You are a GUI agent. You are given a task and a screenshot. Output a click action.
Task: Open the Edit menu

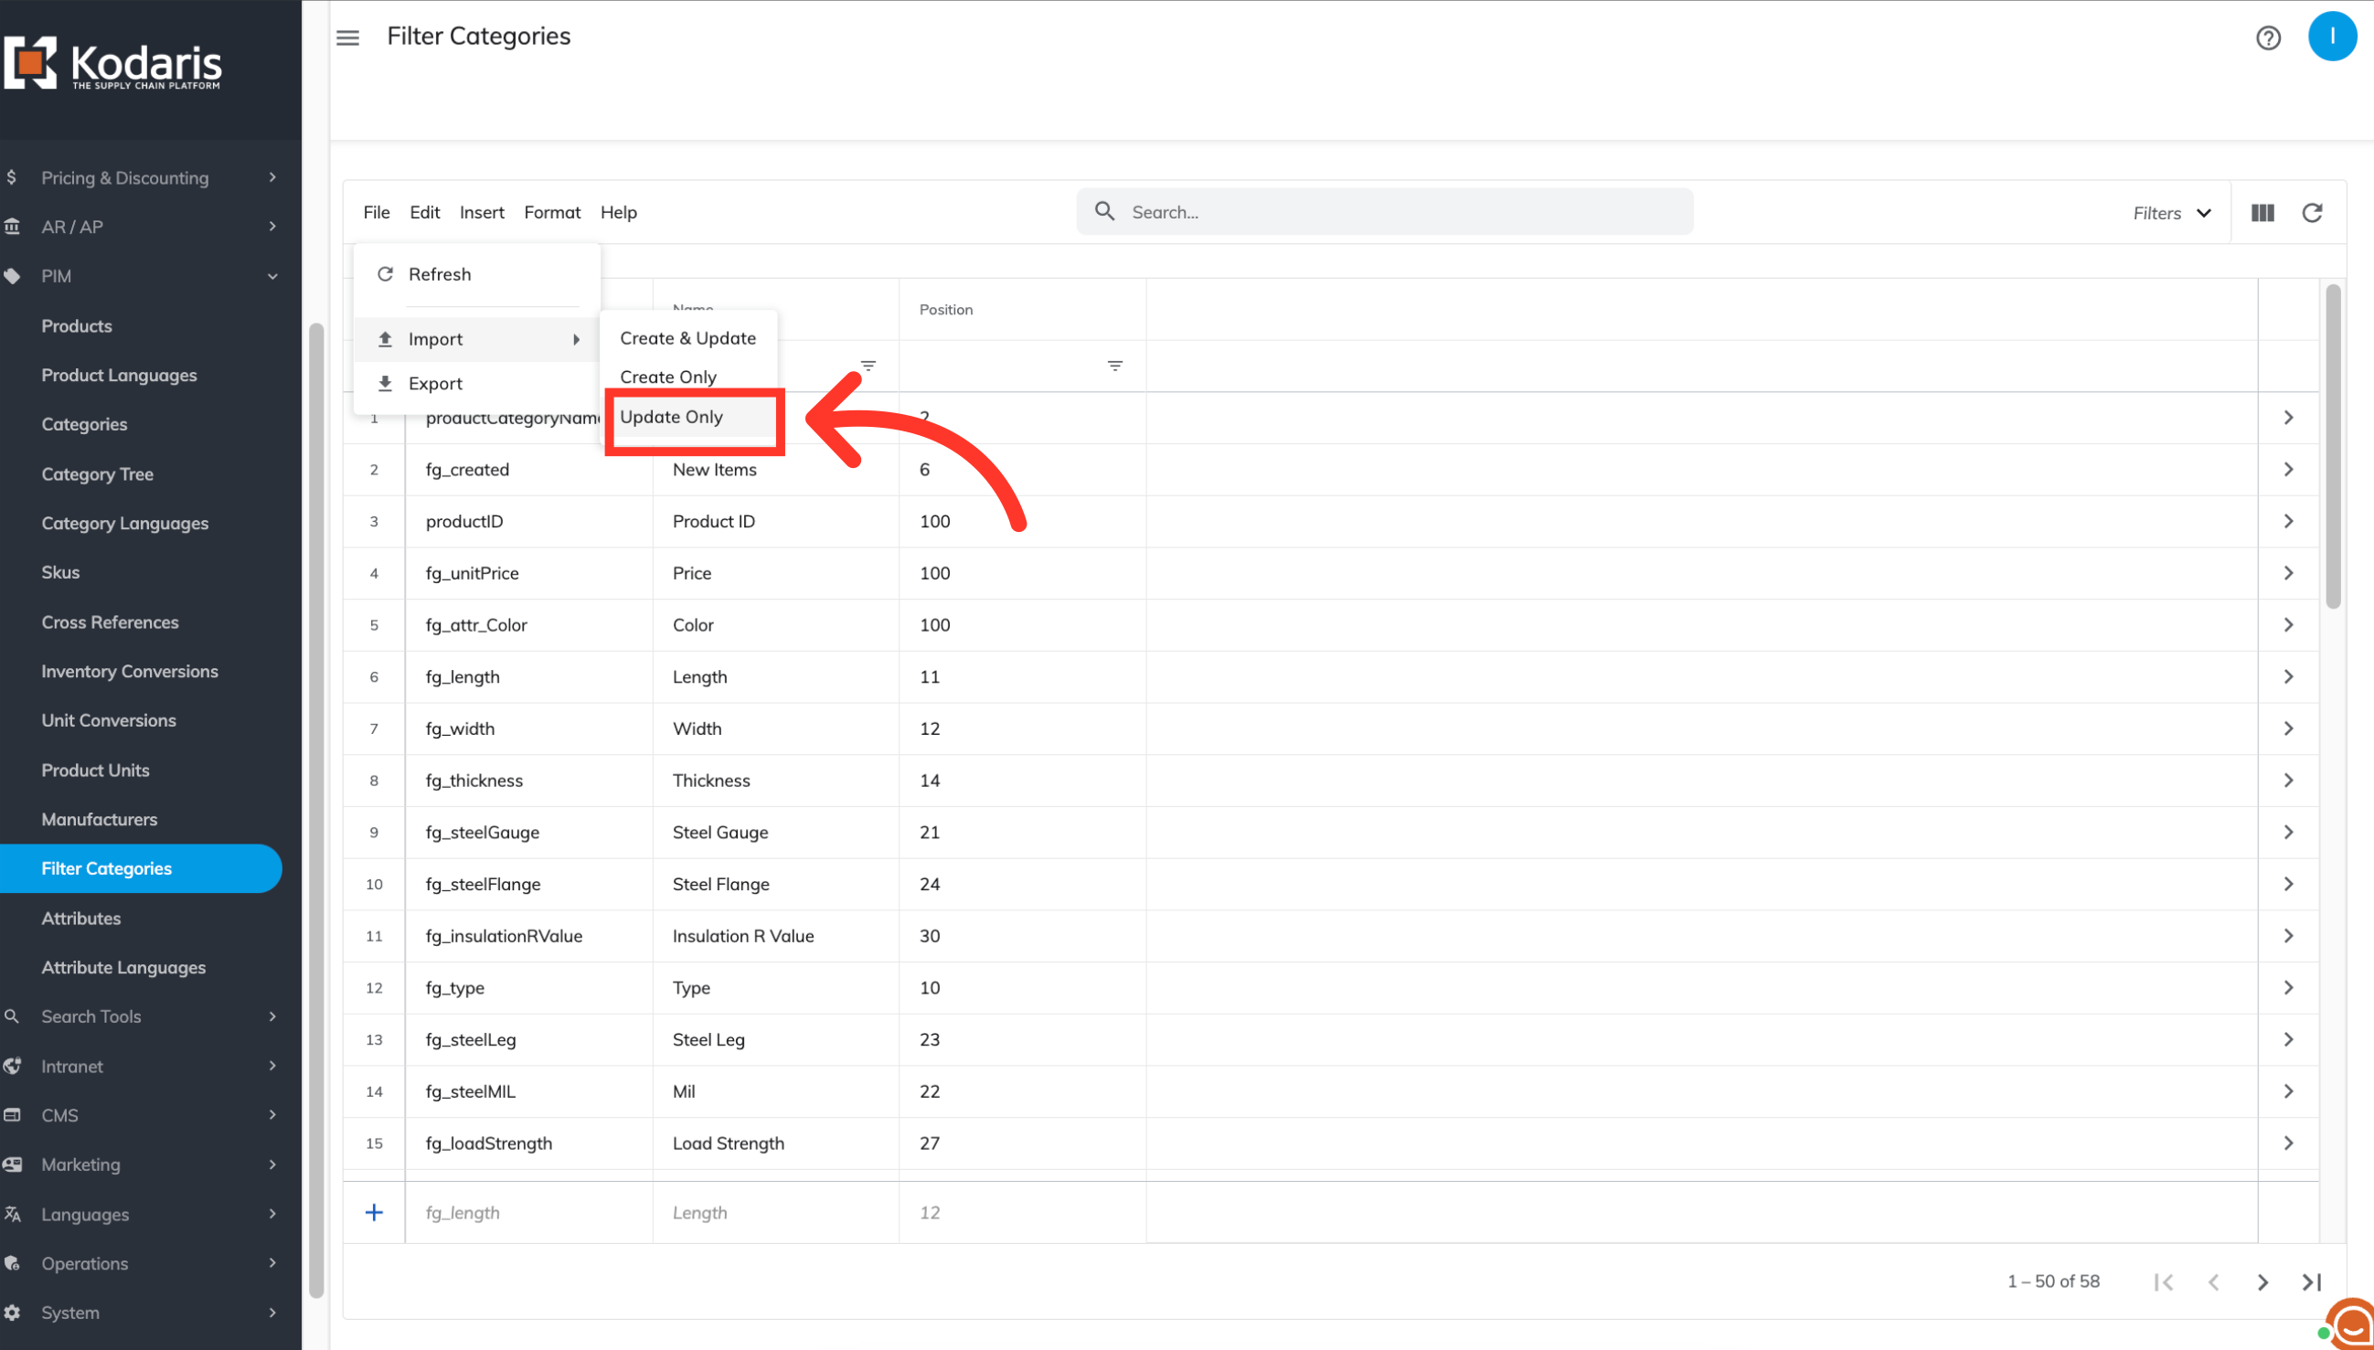425,212
